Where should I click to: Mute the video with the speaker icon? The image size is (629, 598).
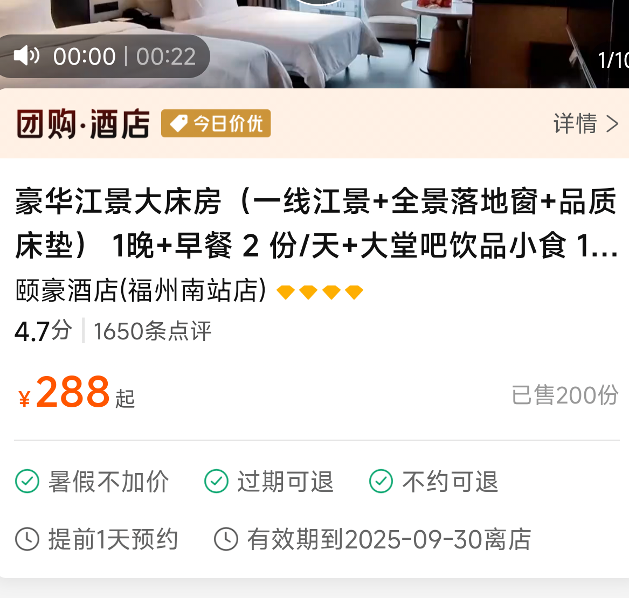26,55
